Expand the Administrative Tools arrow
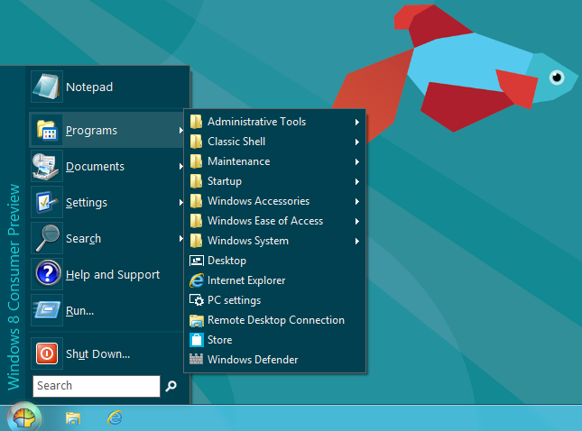The image size is (582, 431). [x=356, y=122]
